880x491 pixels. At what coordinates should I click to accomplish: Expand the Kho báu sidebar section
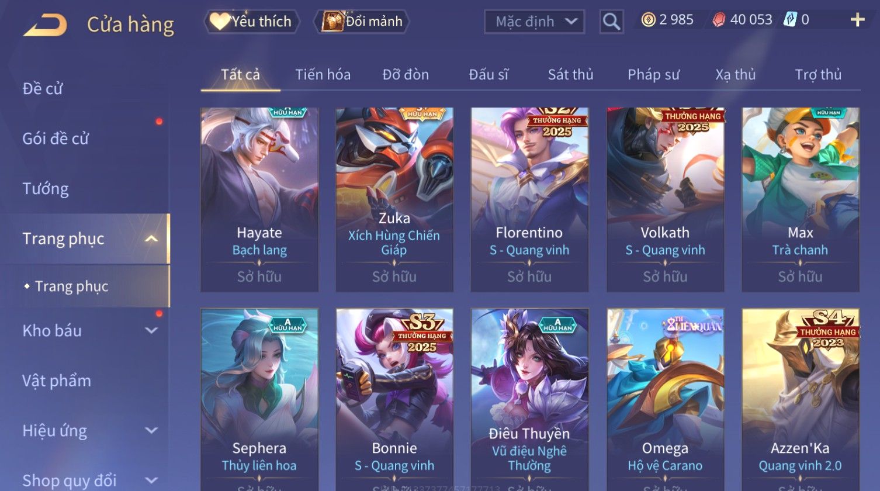[151, 331]
